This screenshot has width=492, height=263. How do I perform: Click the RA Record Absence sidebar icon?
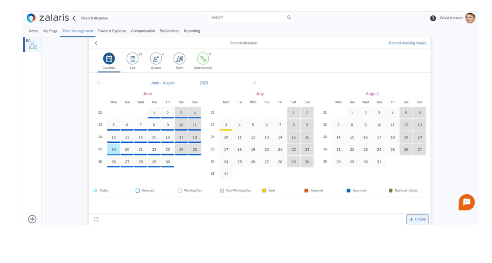(32, 45)
